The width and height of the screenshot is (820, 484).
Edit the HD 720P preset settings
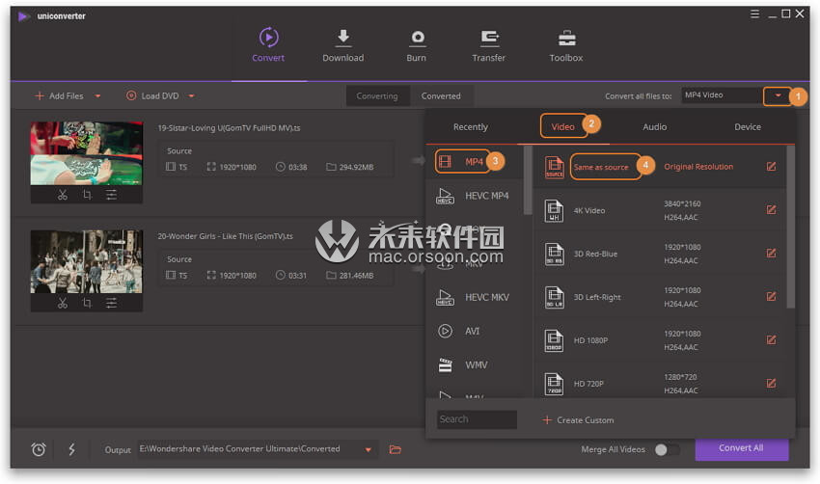tap(772, 384)
